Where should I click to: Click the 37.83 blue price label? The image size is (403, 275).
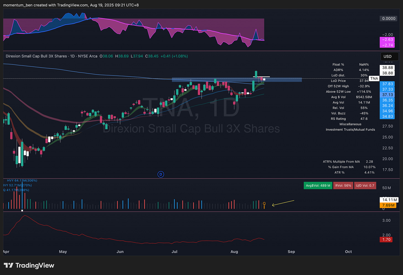pos(387,84)
